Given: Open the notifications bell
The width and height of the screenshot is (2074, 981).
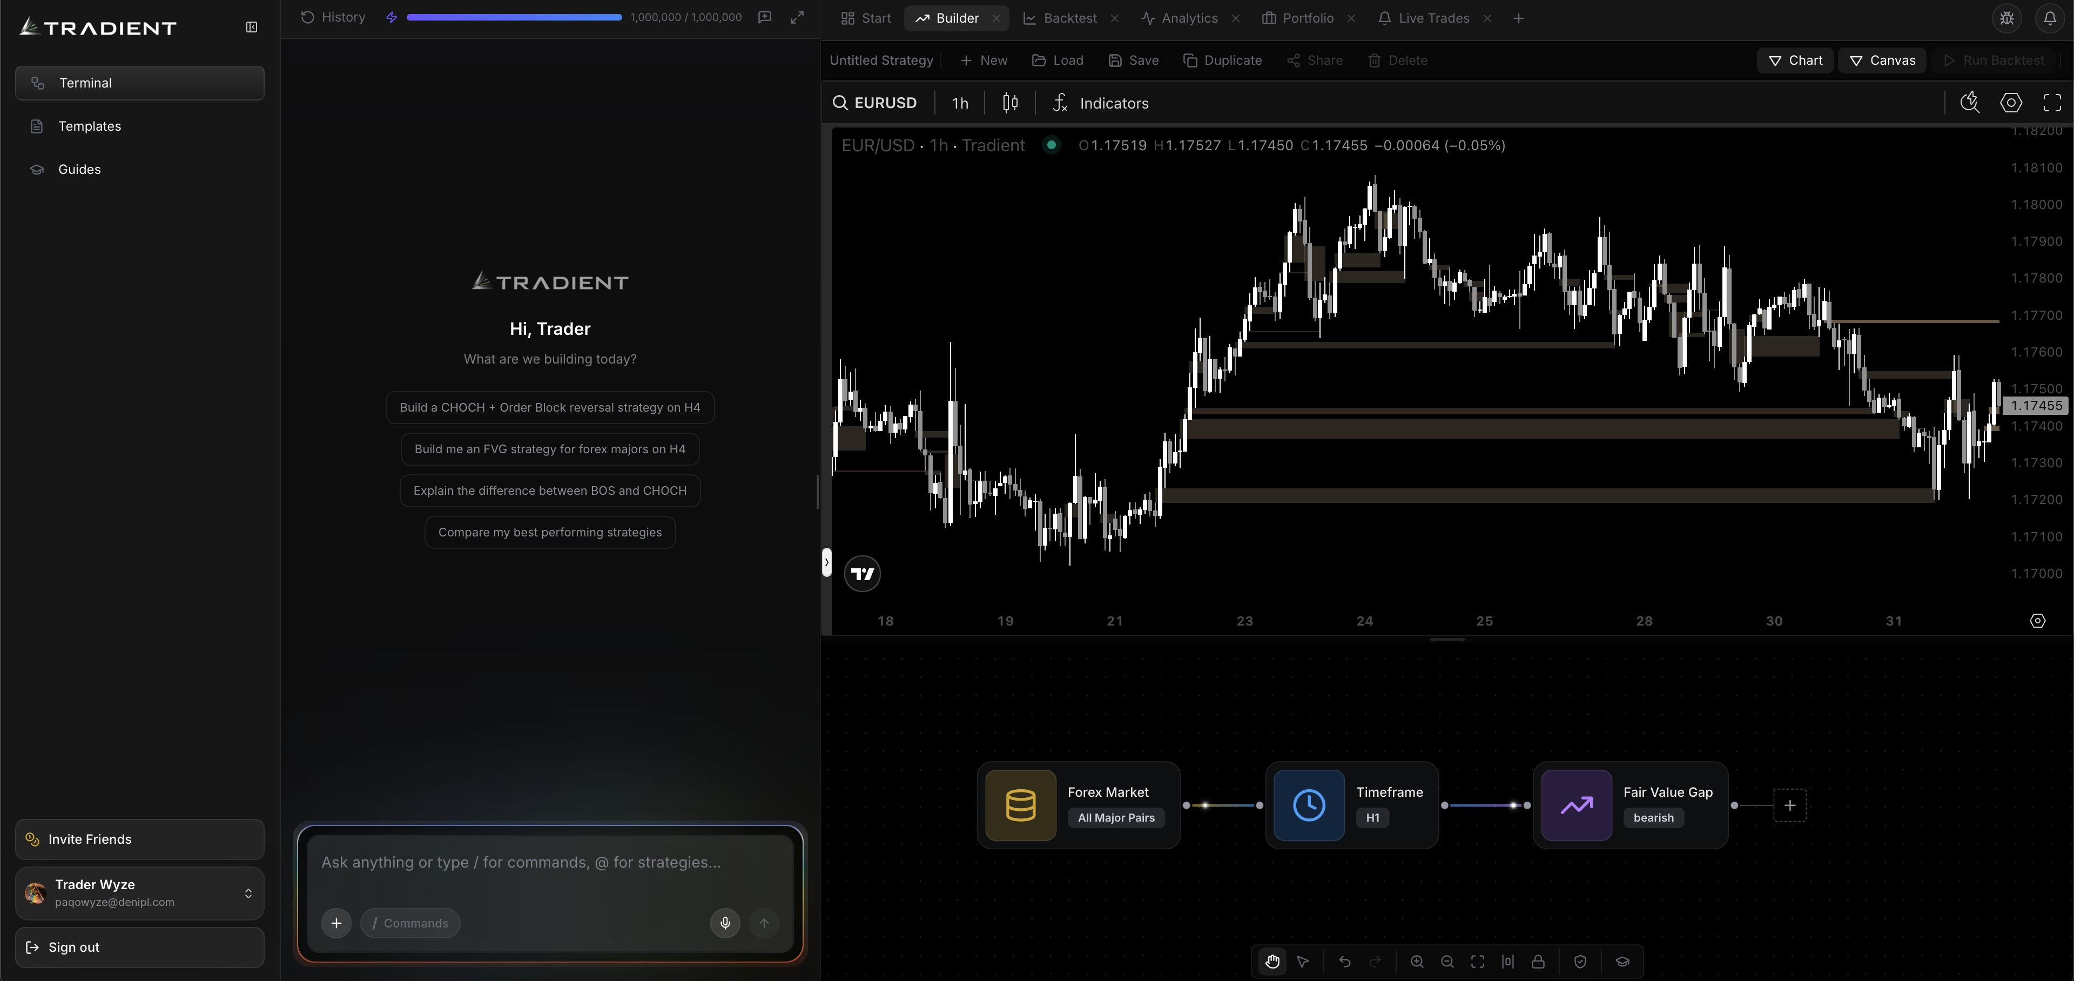Looking at the screenshot, I should 2050,18.
